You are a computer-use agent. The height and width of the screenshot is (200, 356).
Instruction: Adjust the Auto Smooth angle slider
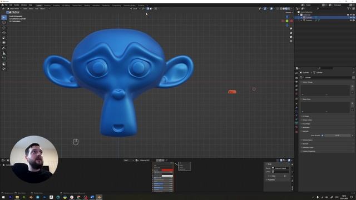338,136
